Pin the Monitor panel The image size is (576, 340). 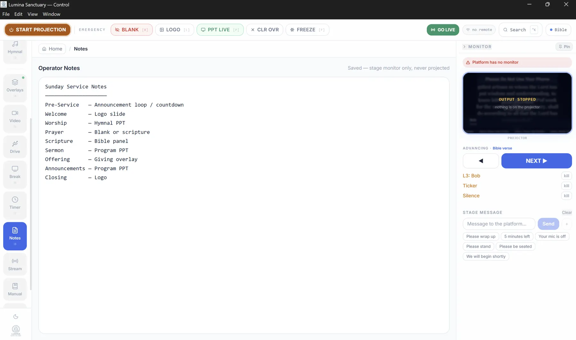coord(564,47)
